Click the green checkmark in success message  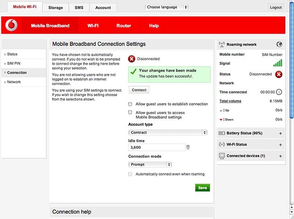134,71
